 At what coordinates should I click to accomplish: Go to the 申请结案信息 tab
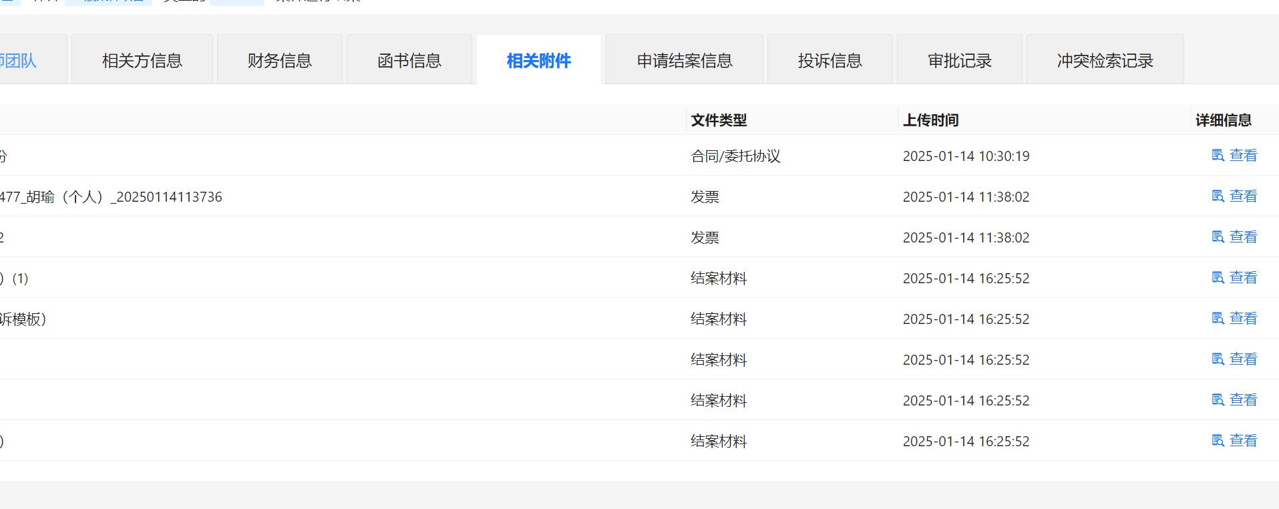684,61
